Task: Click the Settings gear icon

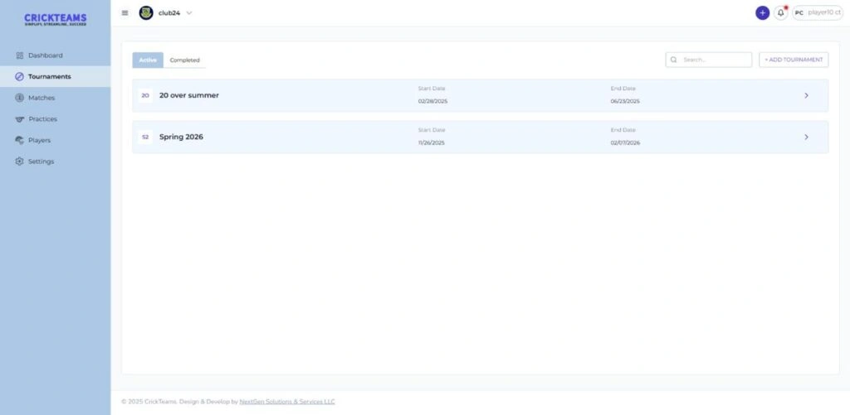Action: pos(20,162)
